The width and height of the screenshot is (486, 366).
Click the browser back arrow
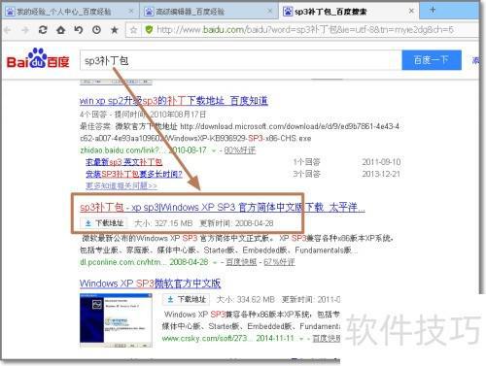pos(8,30)
